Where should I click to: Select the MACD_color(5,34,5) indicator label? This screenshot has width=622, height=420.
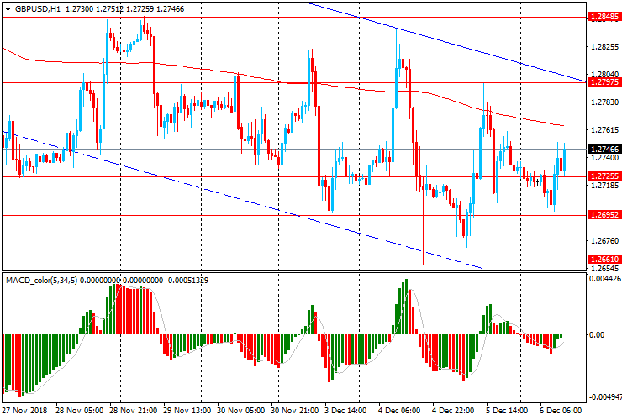coord(42,279)
